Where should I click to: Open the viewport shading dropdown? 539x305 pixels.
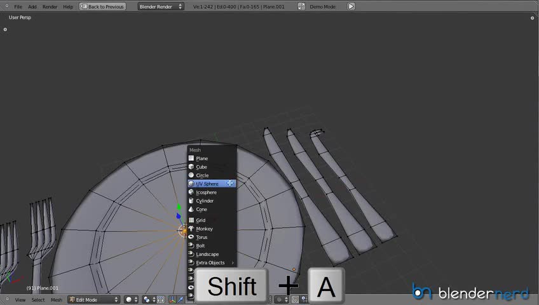coord(132,300)
